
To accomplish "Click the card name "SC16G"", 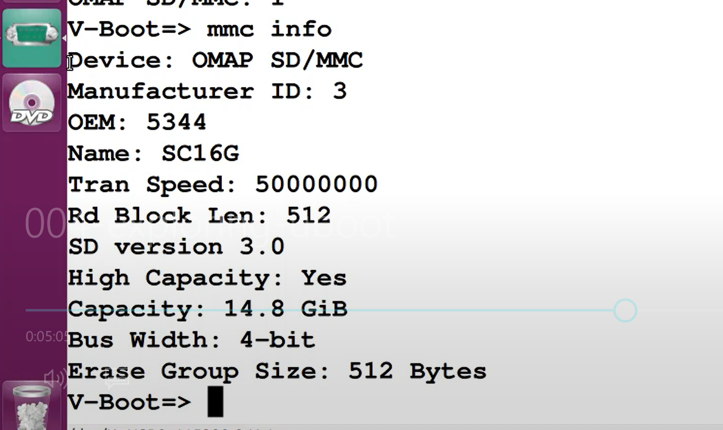I will coord(200,154).
